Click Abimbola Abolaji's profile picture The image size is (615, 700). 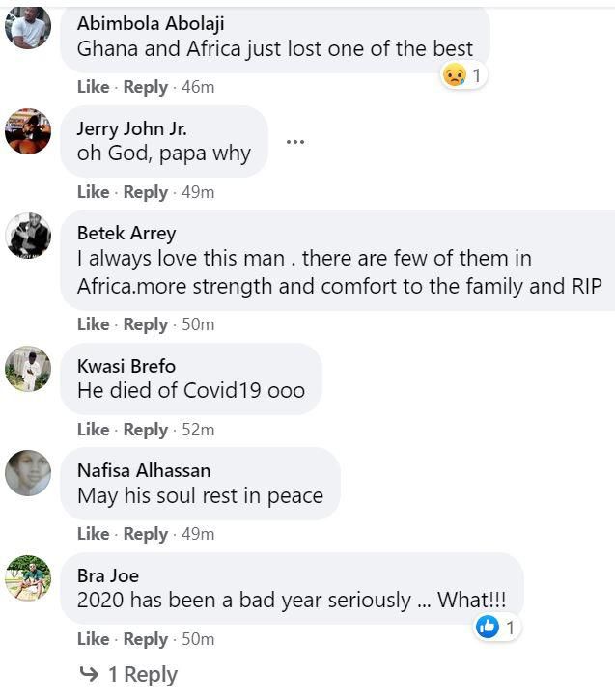point(28,27)
